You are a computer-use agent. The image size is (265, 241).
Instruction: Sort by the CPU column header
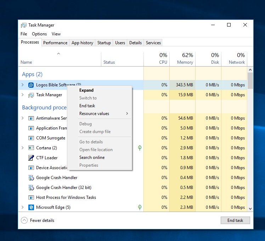pos(157,59)
